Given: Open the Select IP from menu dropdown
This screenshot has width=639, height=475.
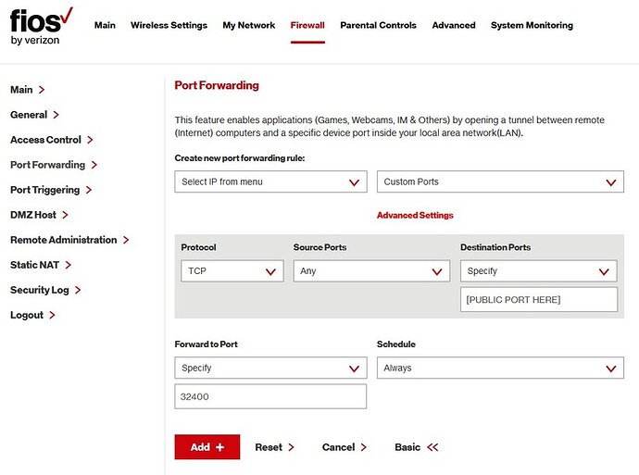Looking at the screenshot, I should 270,182.
